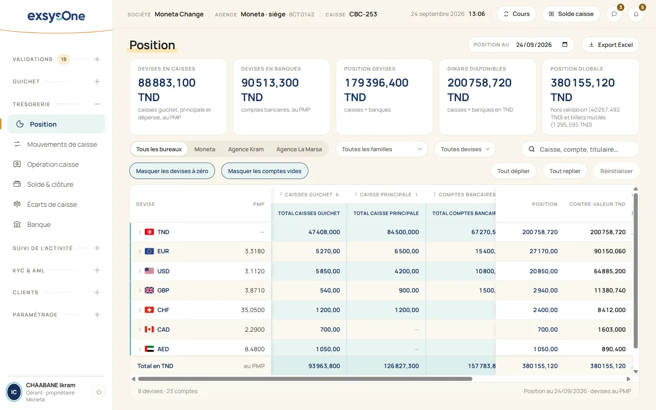Click the logout power icon
656x410 pixels.
pyautogui.click(x=99, y=392)
